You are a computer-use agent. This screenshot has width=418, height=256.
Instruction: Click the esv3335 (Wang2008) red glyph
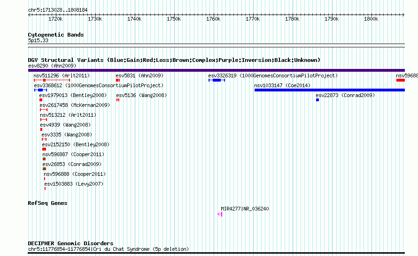pos(44,139)
